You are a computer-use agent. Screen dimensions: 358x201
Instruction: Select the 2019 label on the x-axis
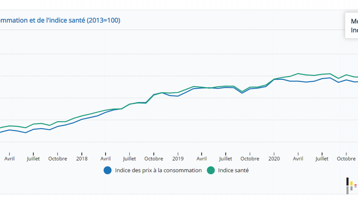tap(178, 158)
